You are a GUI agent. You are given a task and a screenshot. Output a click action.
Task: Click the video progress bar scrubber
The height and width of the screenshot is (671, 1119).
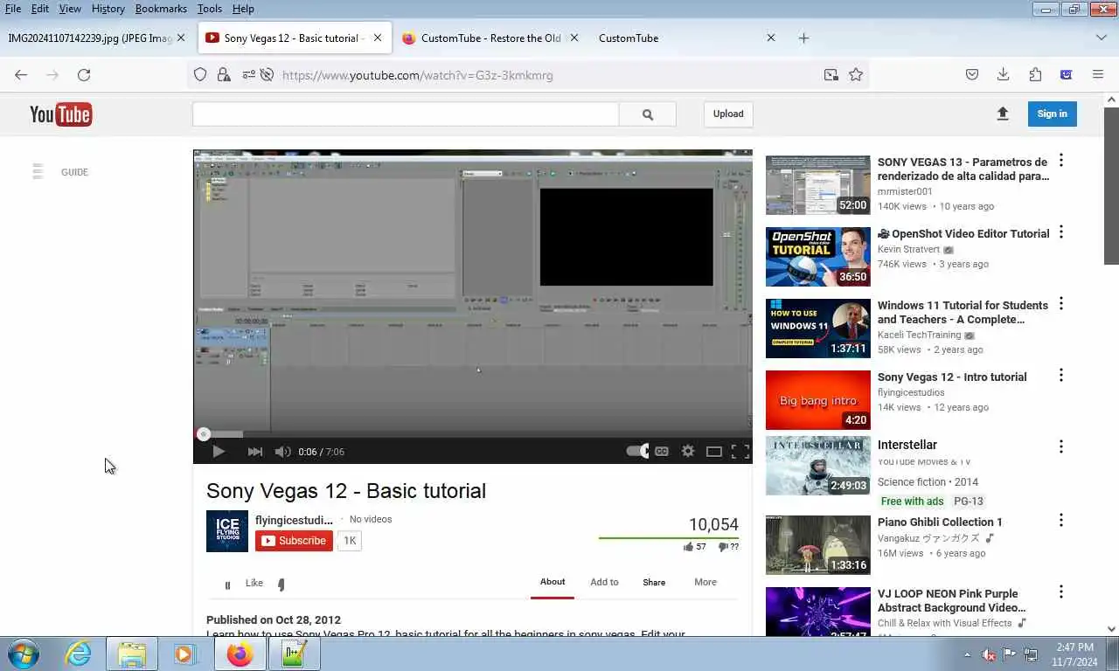pos(204,434)
